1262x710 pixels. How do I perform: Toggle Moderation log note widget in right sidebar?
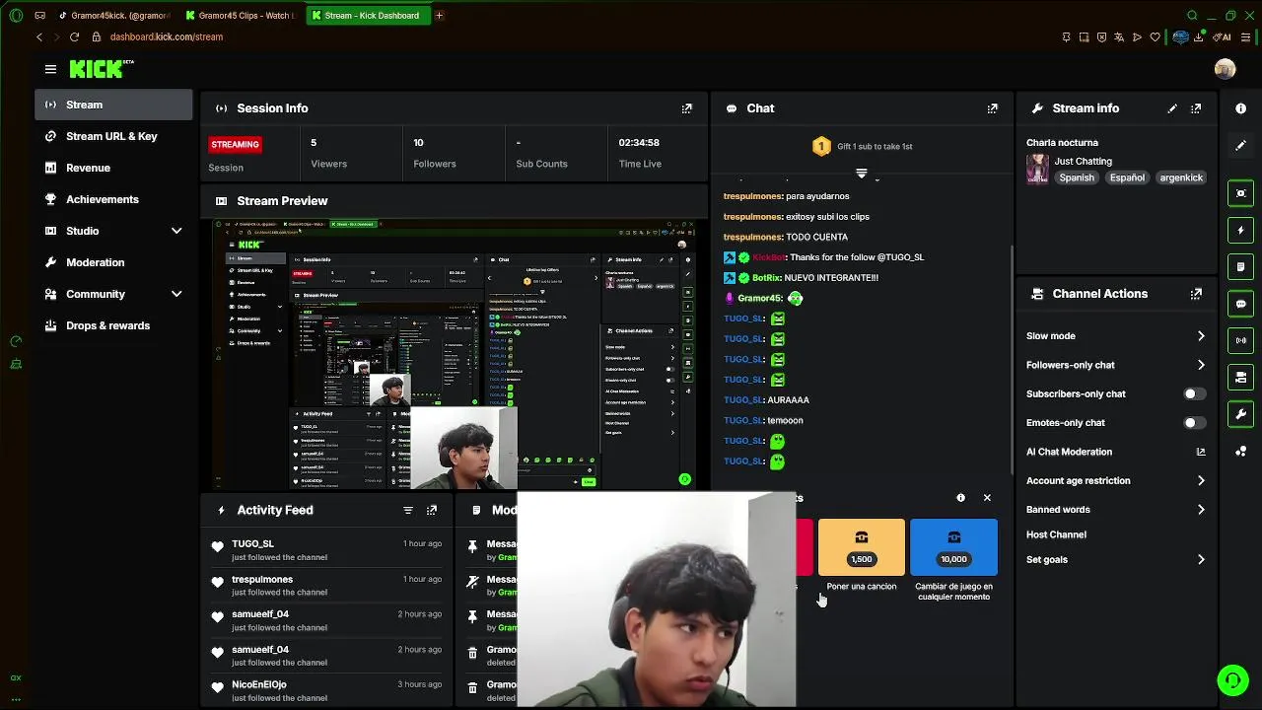pos(1241,266)
